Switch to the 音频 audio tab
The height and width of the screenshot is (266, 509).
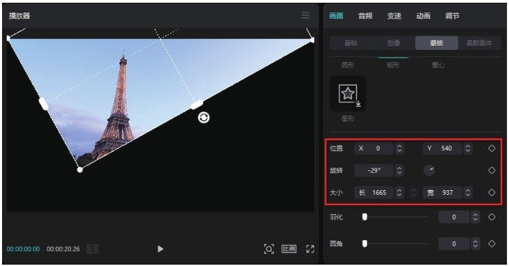click(x=366, y=16)
